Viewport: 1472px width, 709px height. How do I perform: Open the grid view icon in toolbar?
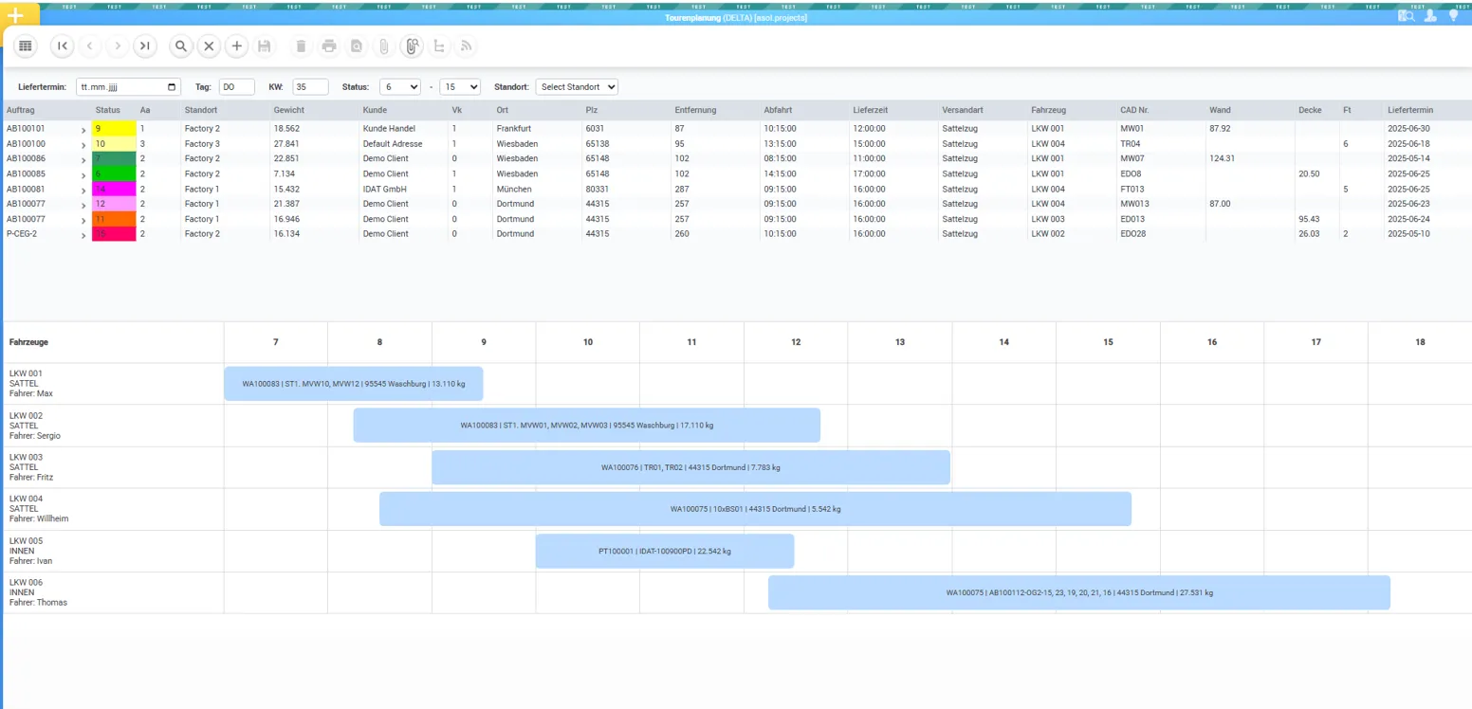26,45
